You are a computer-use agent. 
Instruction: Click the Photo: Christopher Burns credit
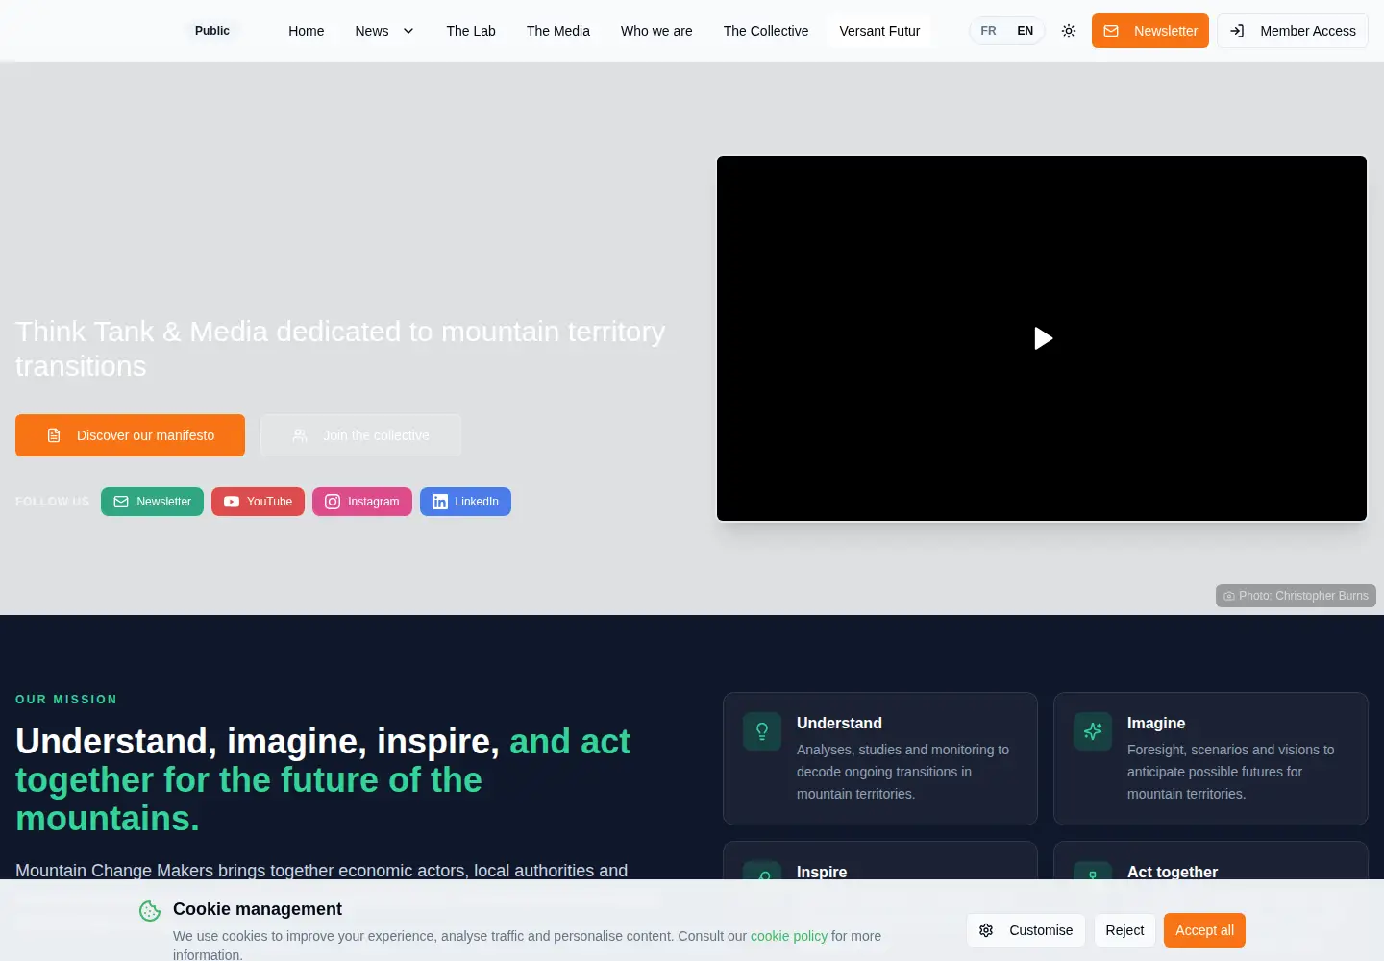[x=1296, y=596]
